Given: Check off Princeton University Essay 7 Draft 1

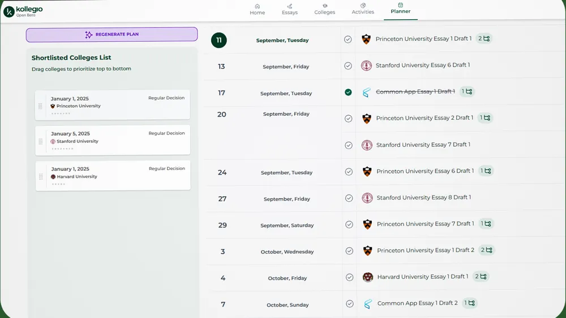Looking at the screenshot, I should [349, 224].
